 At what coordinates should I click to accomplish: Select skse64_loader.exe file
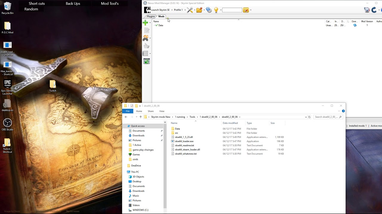[x=184, y=141]
